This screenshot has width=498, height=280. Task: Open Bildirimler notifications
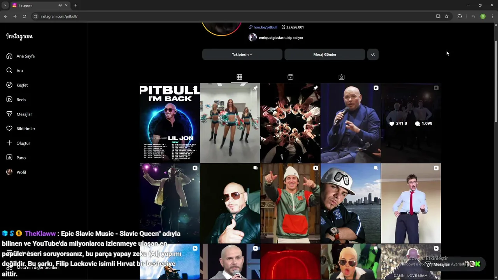click(26, 129)
